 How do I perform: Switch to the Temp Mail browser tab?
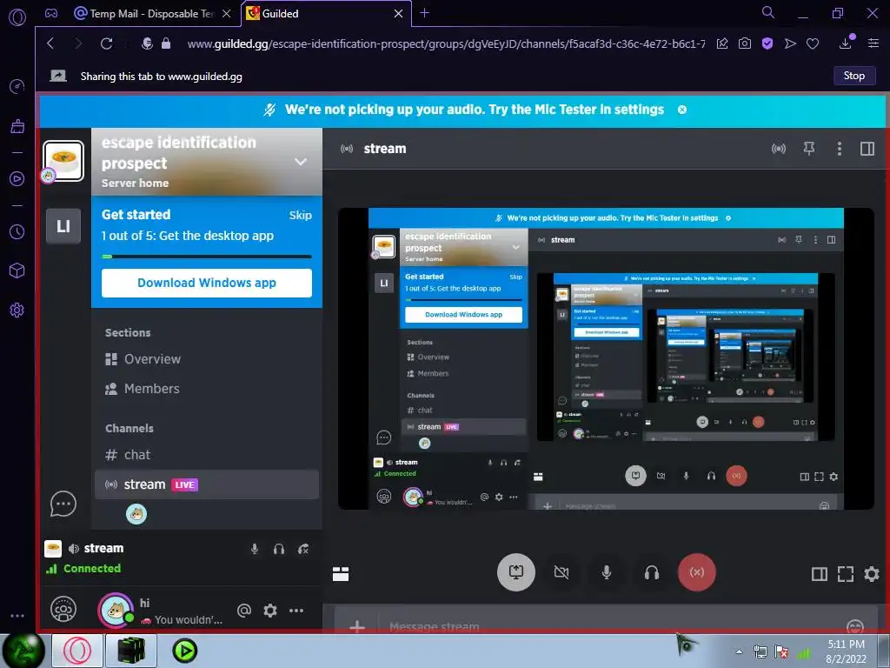point(152,13)
